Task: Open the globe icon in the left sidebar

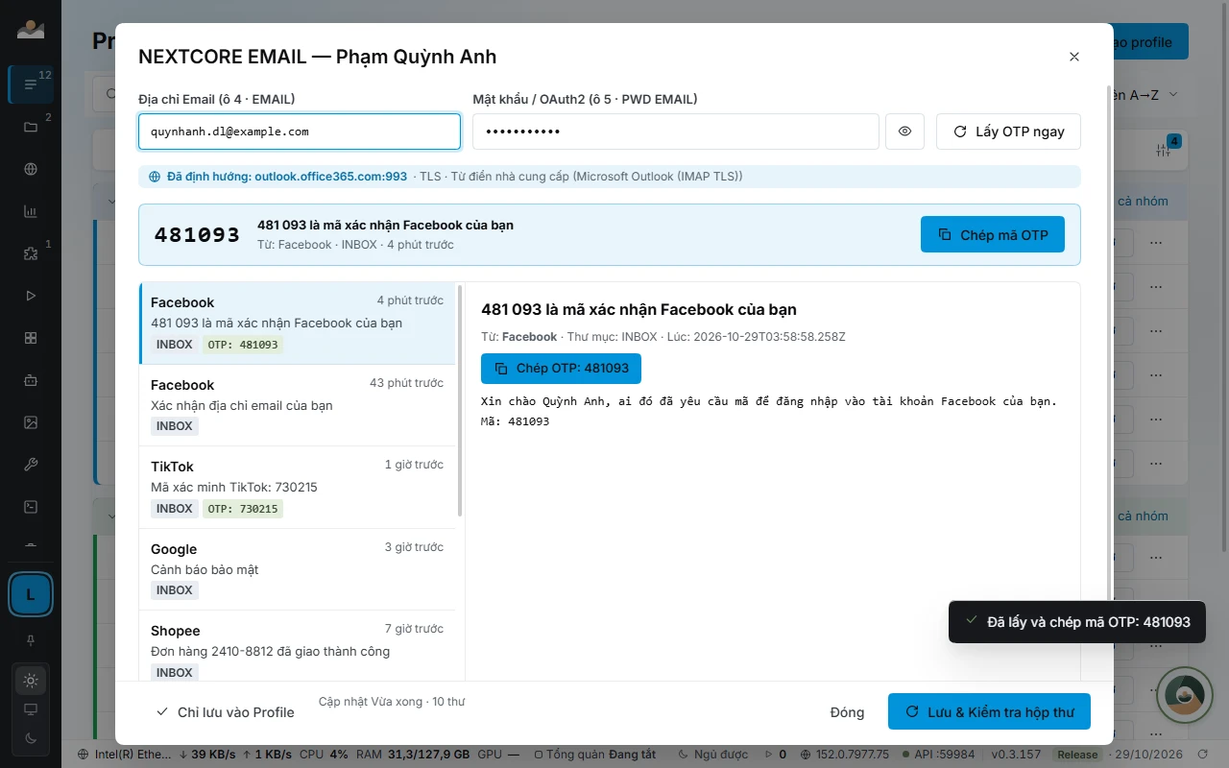Action: coord(31,169)
